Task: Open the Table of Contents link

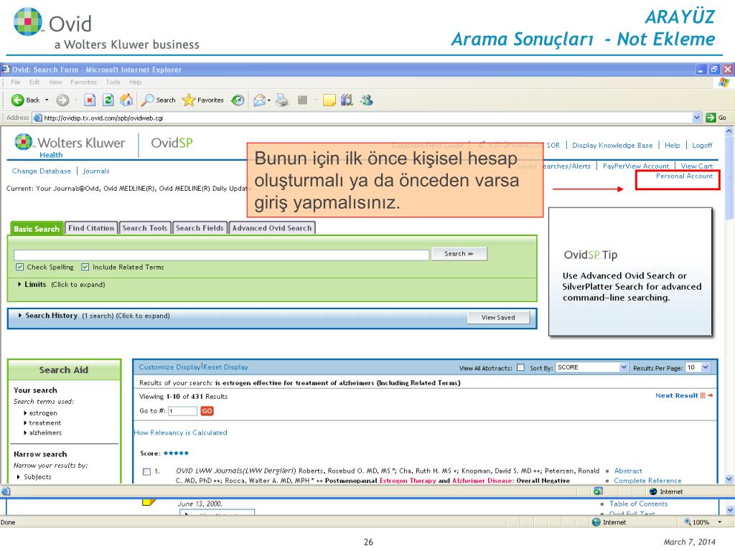Action: coord(638,504)
